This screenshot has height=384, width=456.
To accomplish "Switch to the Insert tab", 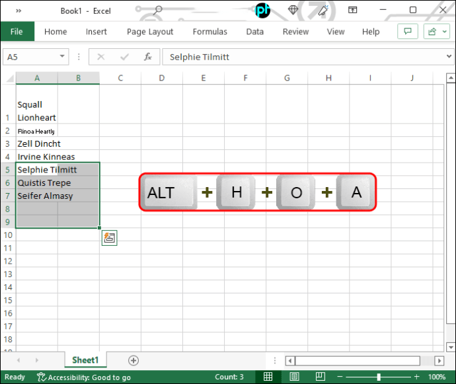I will (x=96, y=32).
